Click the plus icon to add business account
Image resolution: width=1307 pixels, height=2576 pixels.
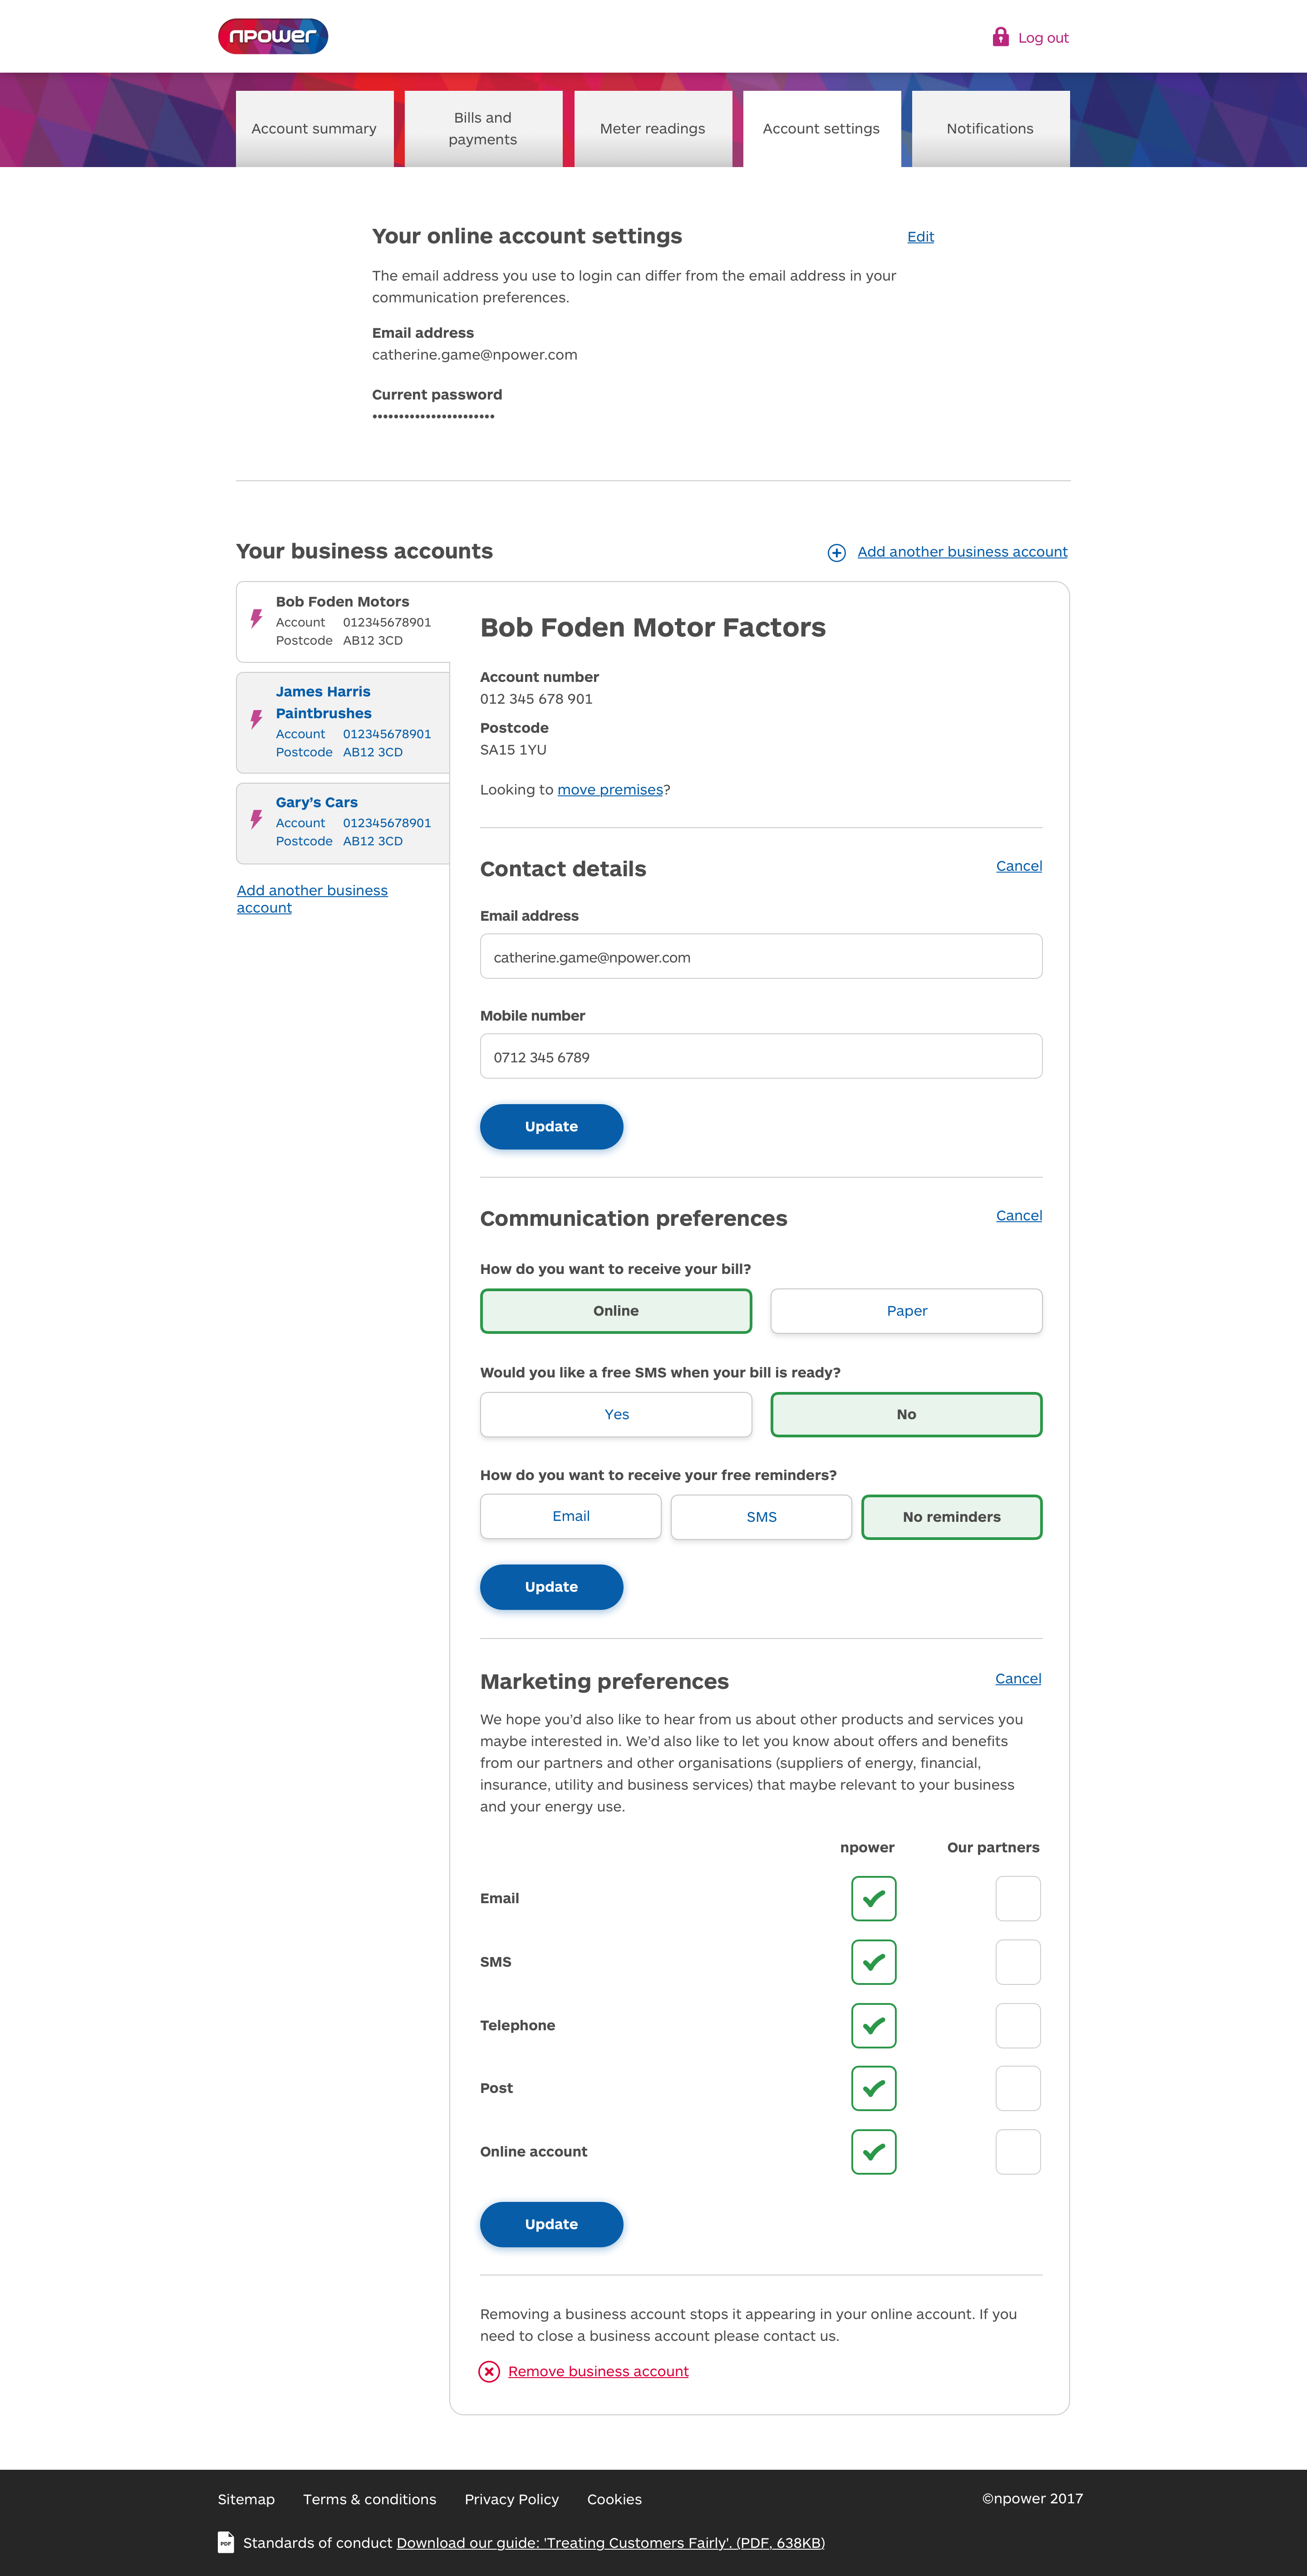tap(838, 551)
